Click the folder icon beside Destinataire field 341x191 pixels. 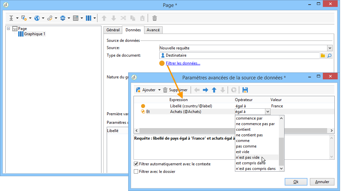[323, 56]
